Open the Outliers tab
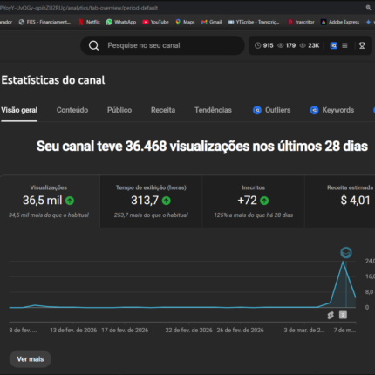Screen dimensions: 375x375 pyautogui.click(x=272, y=110)
